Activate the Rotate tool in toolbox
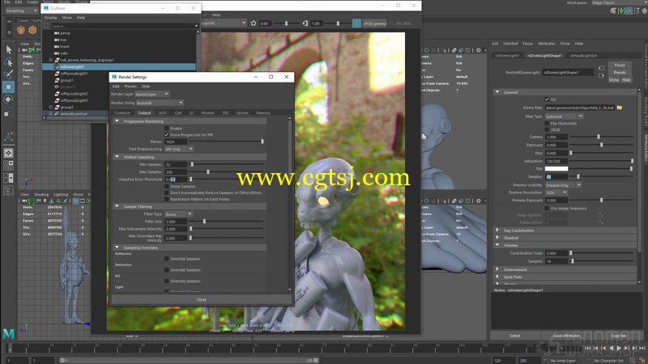 8,99
